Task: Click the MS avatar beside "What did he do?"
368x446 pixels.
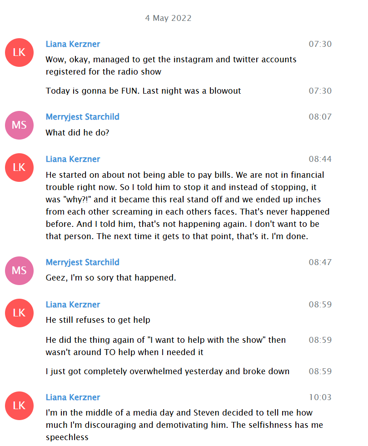Action: 20,125
